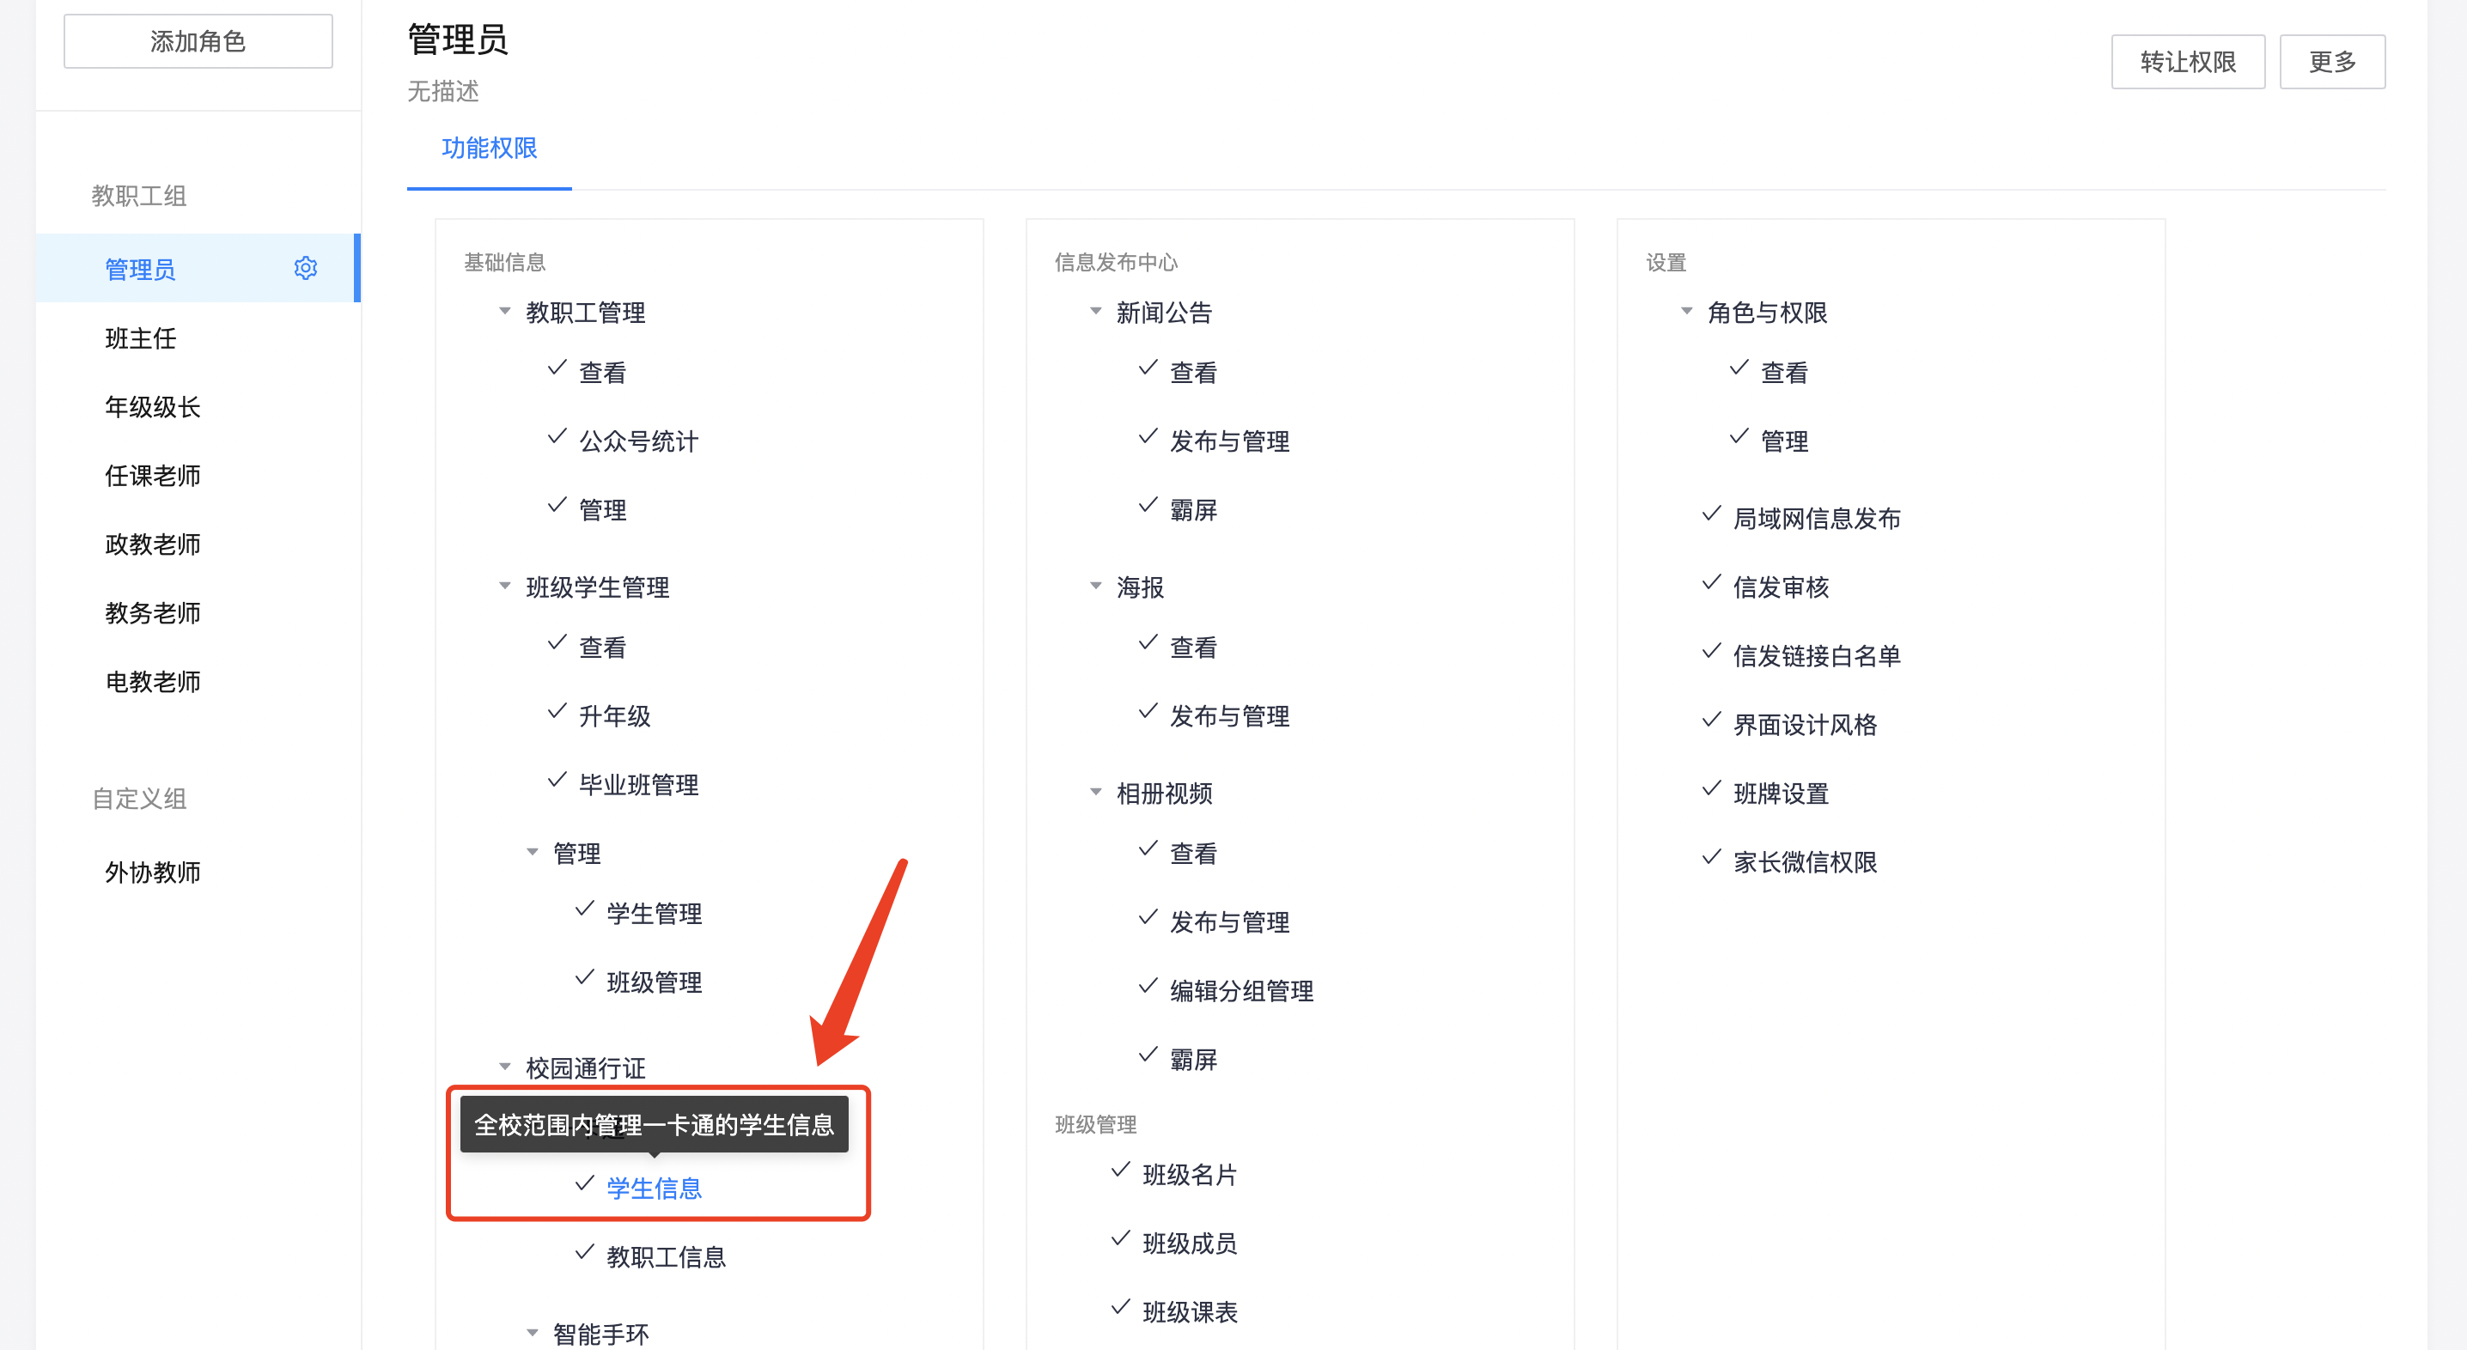Collapse the 教职工管理 tree arrow
Viewport: 2467px width, 1350px height.
[x=505, y=311]
